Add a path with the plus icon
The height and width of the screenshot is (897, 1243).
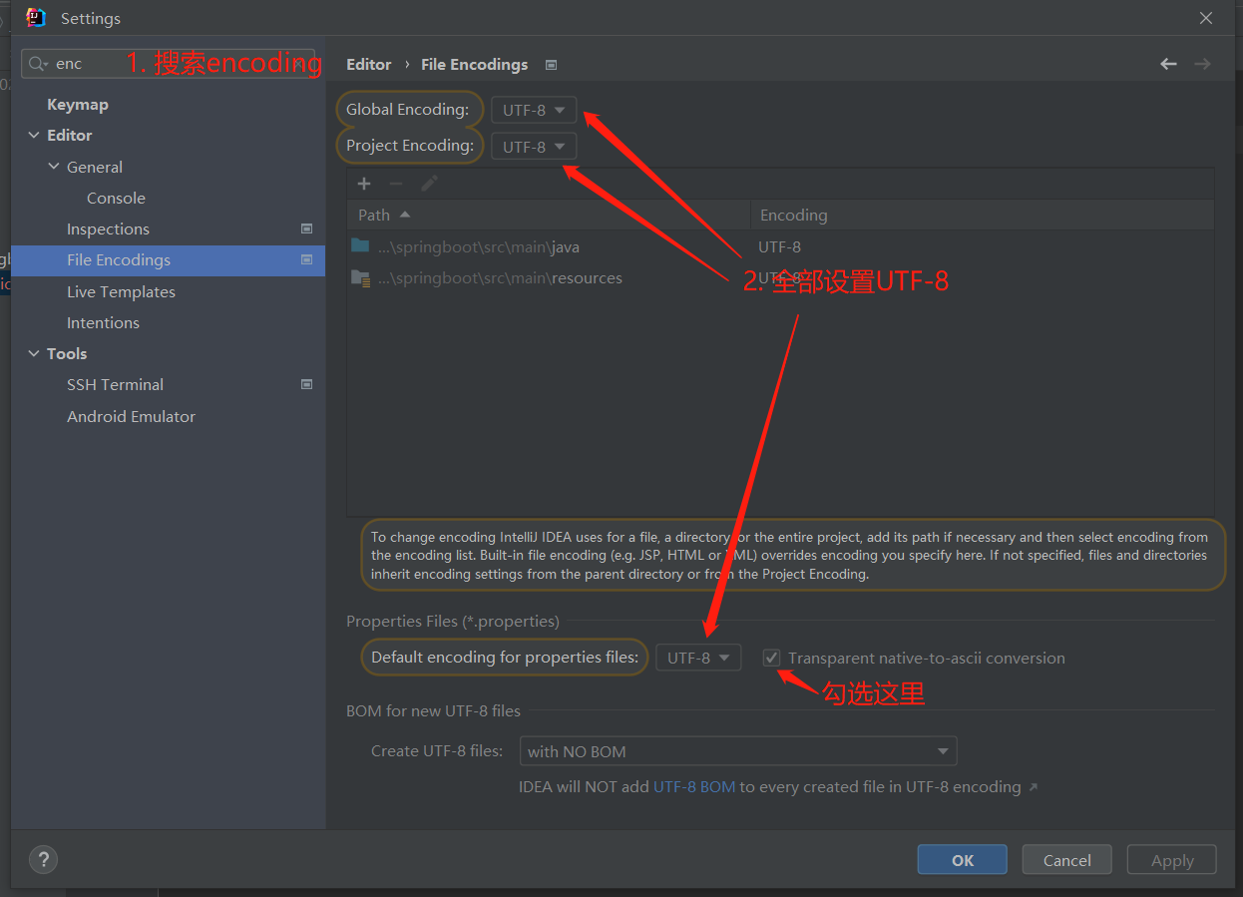click(364, 184)
